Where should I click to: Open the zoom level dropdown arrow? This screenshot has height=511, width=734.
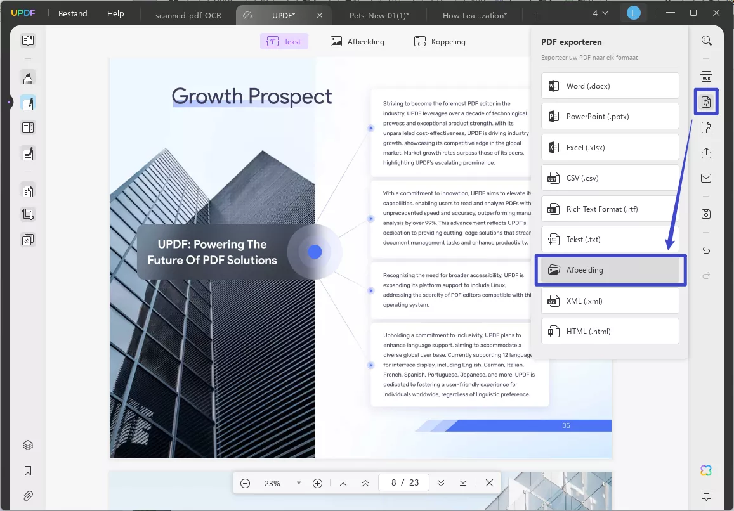(299, 483)
